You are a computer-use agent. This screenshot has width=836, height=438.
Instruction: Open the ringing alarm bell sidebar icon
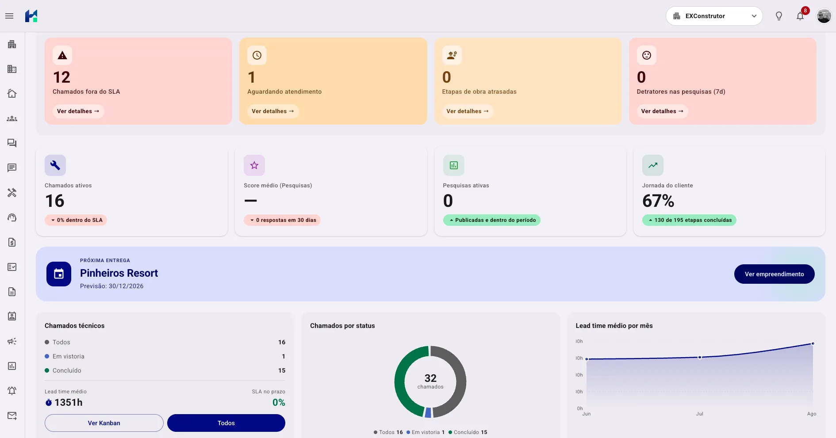pos(12,391)
